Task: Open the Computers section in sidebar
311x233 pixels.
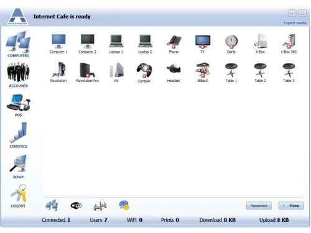Action: (x=18, y=44)
